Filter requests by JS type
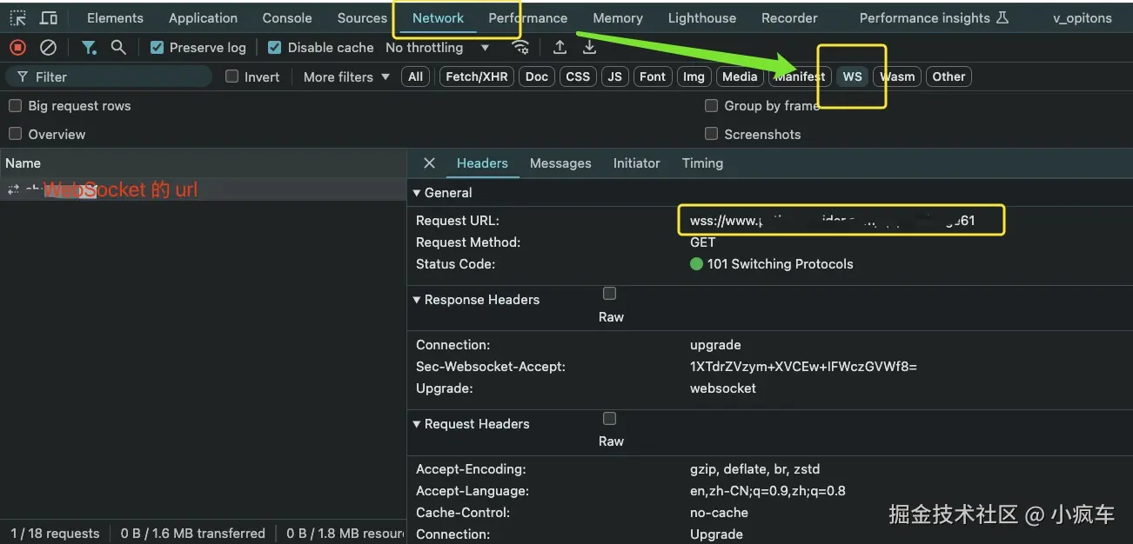Image resolution: width=1133 pixels, height=544 pixels. [614, 76]
